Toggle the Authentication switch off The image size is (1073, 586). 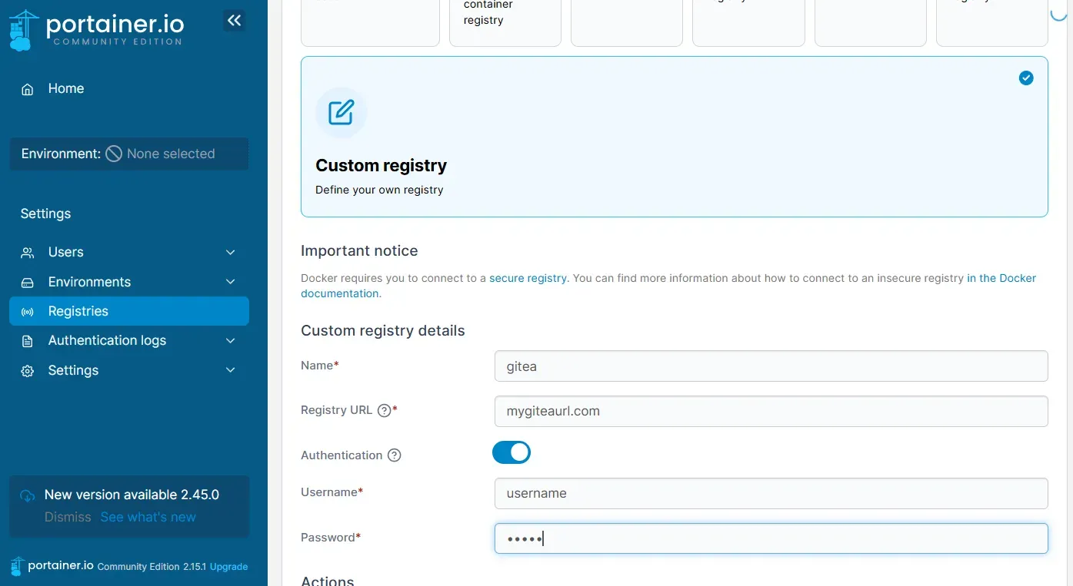(512, 452)
